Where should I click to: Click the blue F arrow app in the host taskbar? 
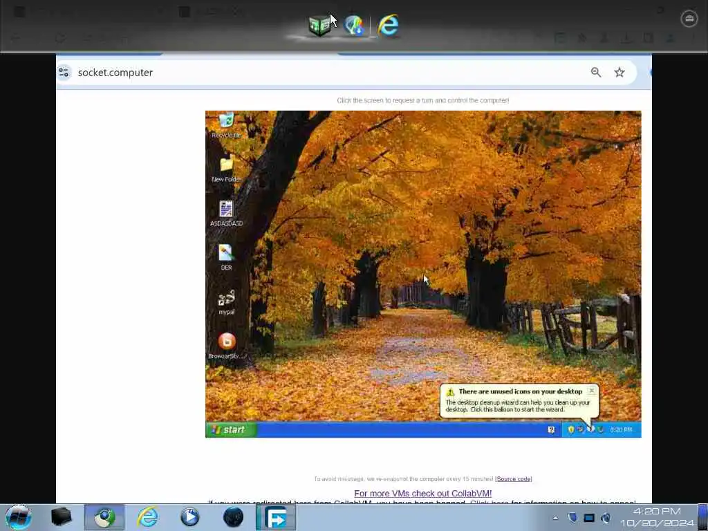pyautogui.click(x=276, y=517)
